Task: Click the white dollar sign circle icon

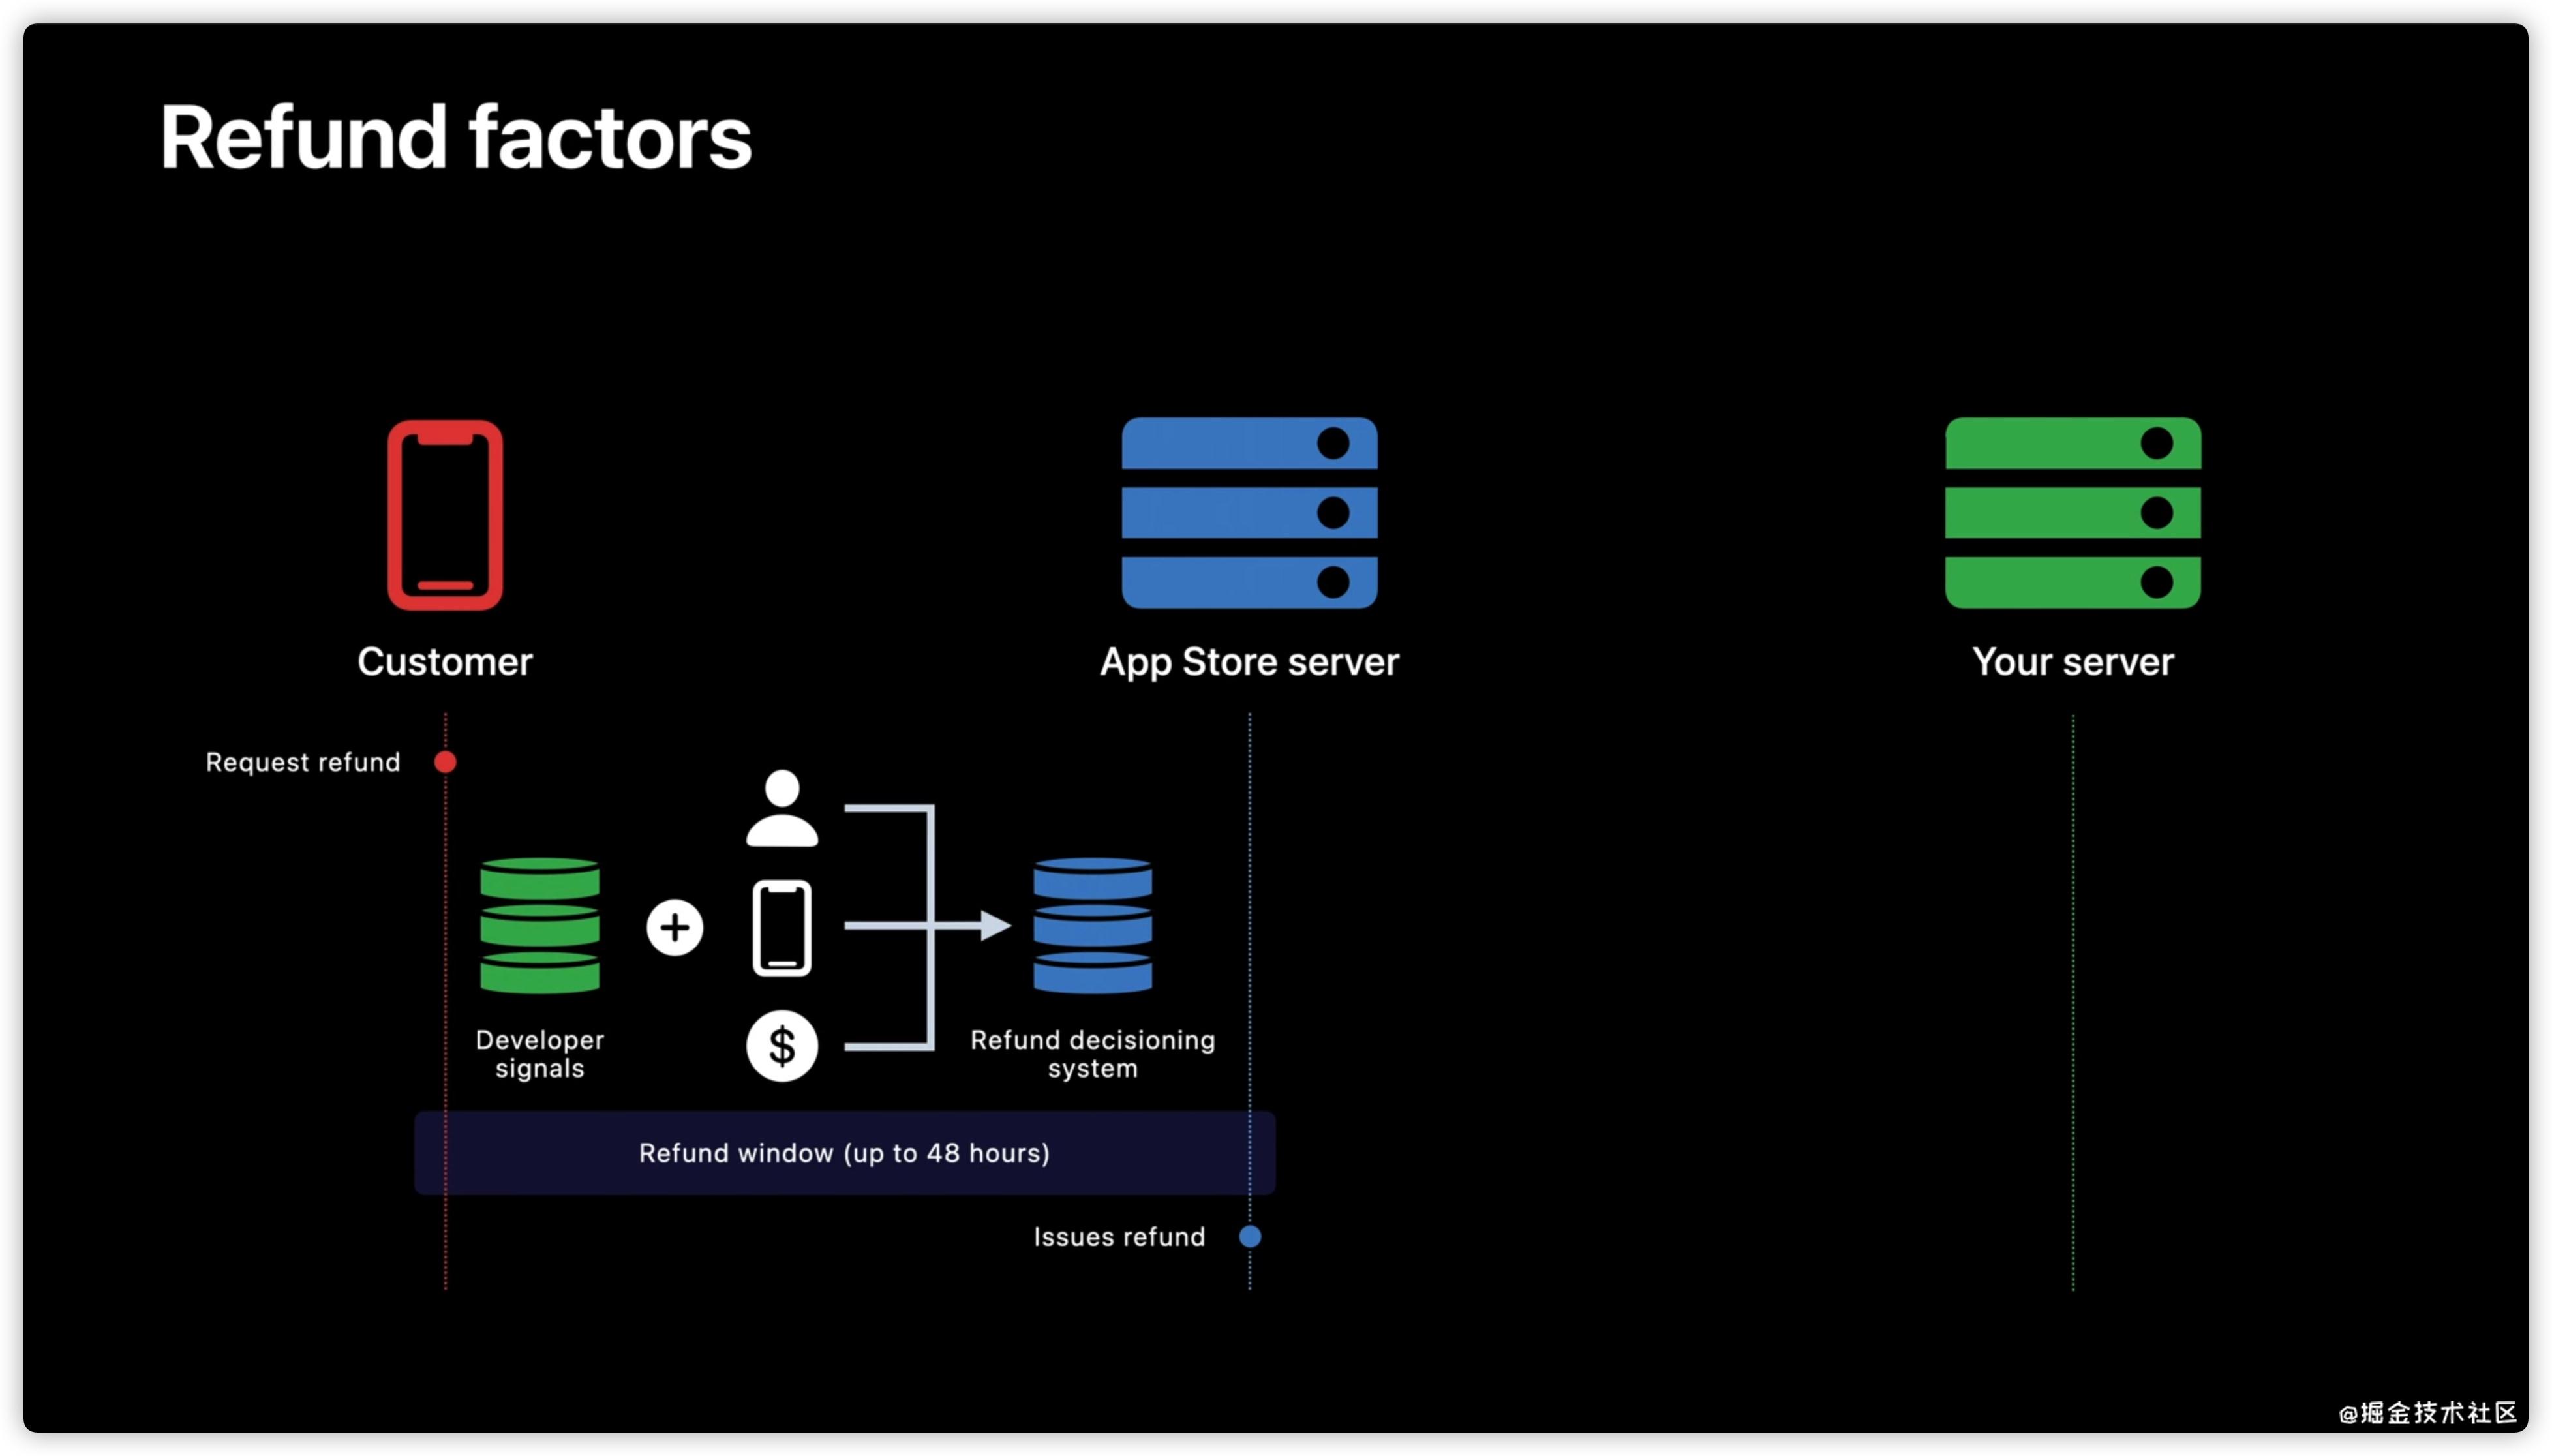Action: (782, 1046)
